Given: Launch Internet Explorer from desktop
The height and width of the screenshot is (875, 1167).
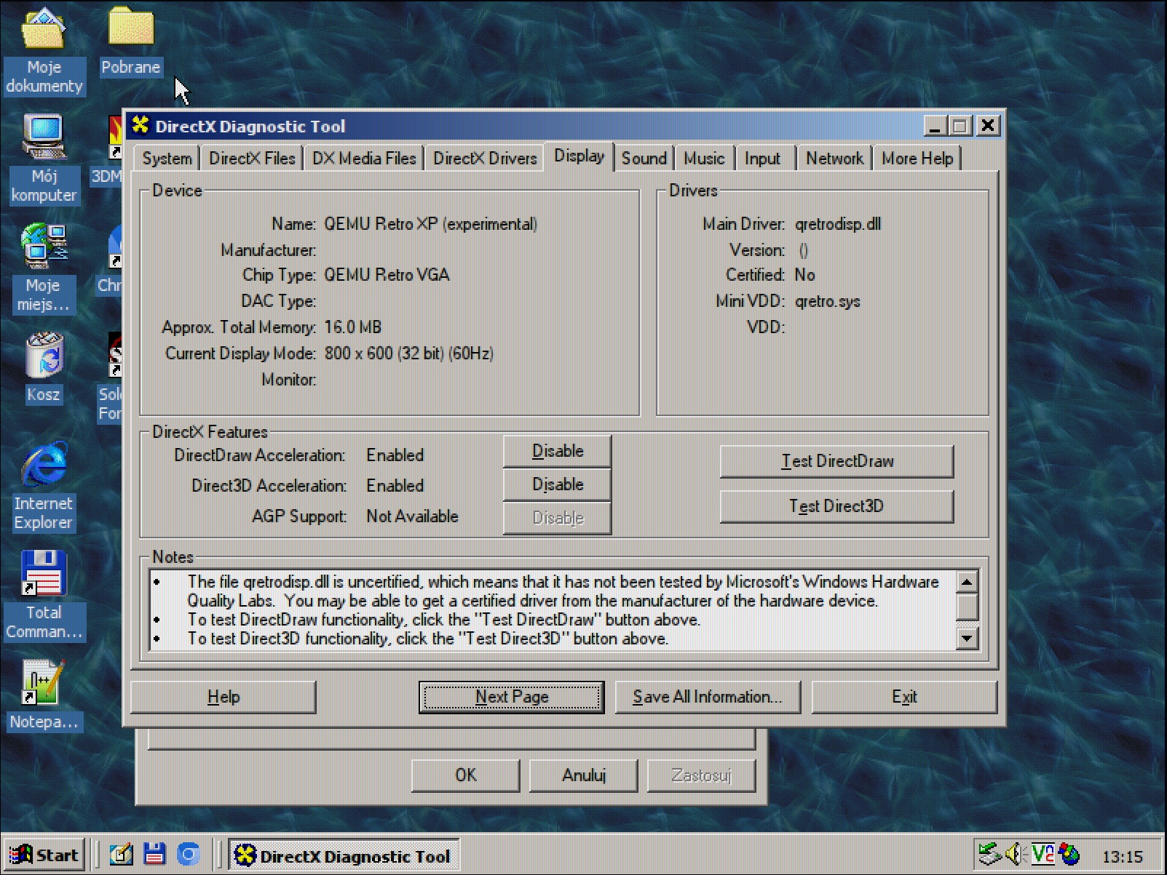Looking at the screenshot, I should point(44,485).
